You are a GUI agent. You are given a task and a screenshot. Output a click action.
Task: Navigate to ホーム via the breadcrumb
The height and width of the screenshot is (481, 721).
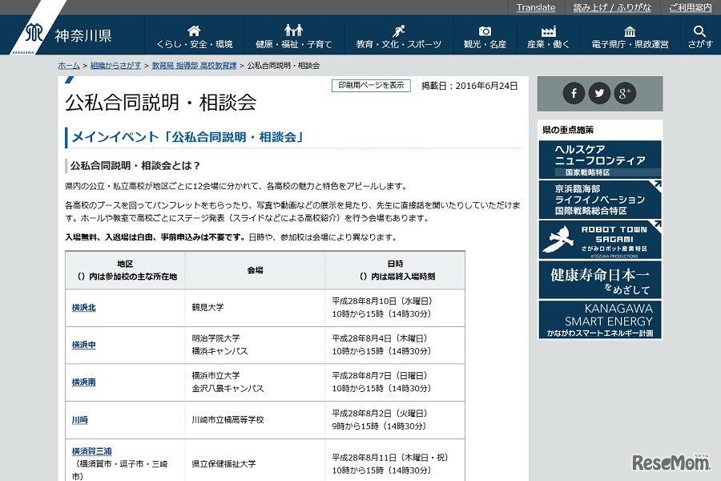point(70,67)
